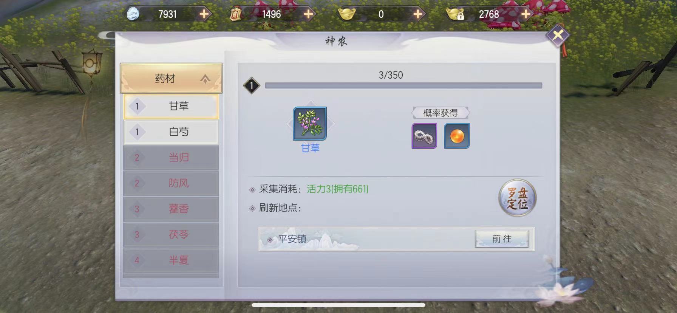Select locked herb 防风
The height and width of the screenshot is (313, 677).
point(171,183)
